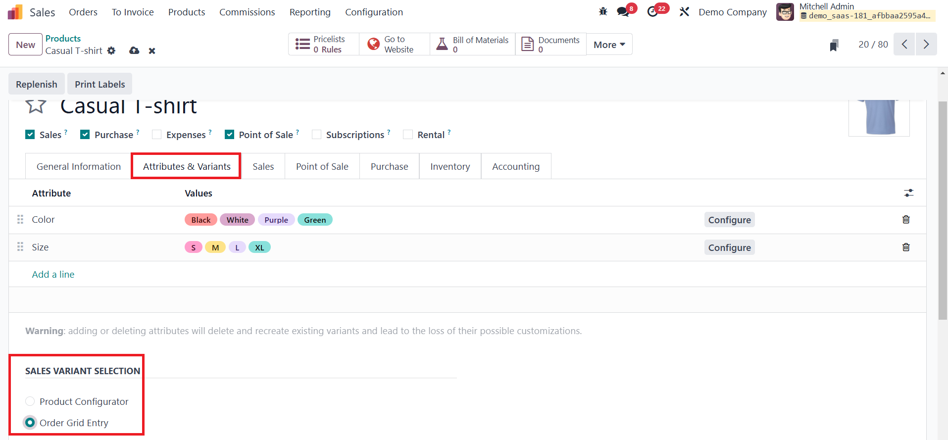The width and height of the screenshot is (948, 440).
Task: Enable the Expenses checkbox
Action: point(157,135)
